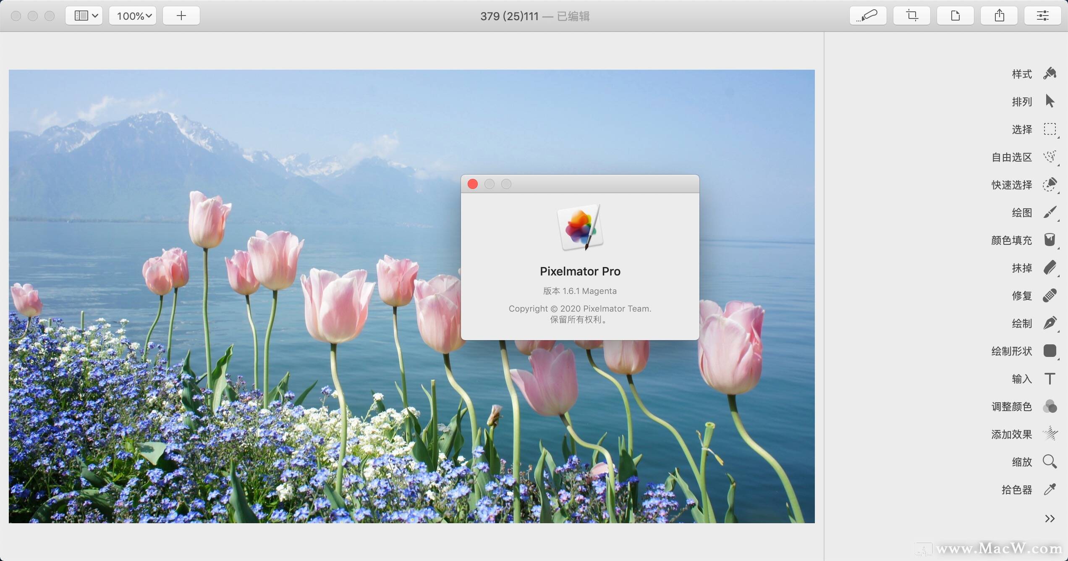Screen dimensions: 1068x561
Task: Select the 抹掉 eraser tool
Action: tap(1050, 267)
